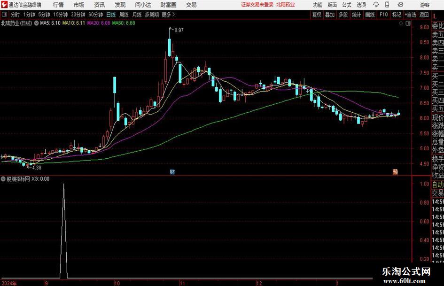444x286 pixels.
Task: Add stock with +自选 button
Action: coord(410,15)
